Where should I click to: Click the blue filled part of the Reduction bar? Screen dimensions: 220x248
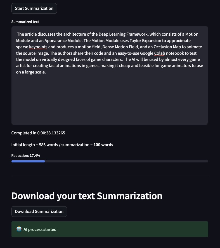(28, 161)
